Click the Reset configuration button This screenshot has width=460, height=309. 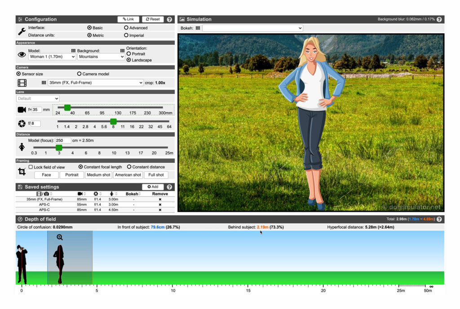[x=153, y=19]
